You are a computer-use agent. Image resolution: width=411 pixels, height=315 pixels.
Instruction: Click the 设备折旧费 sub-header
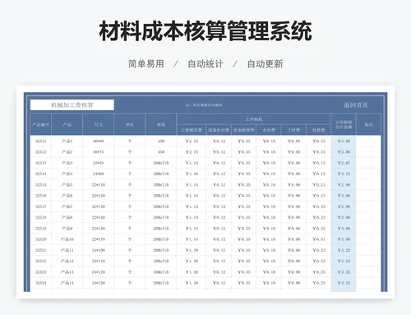[x=219, y=130]
